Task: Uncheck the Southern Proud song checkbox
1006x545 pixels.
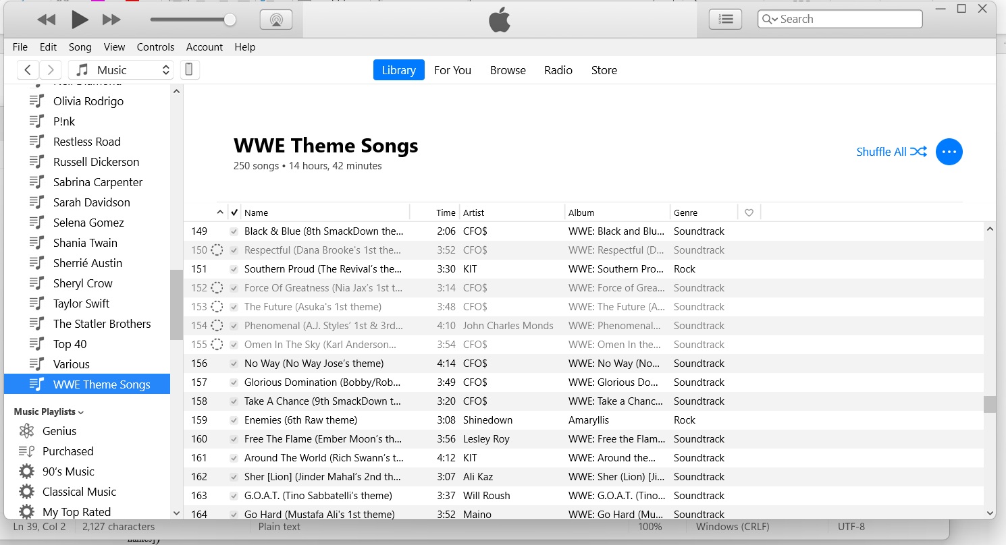Action: click(x=234, y=269)
